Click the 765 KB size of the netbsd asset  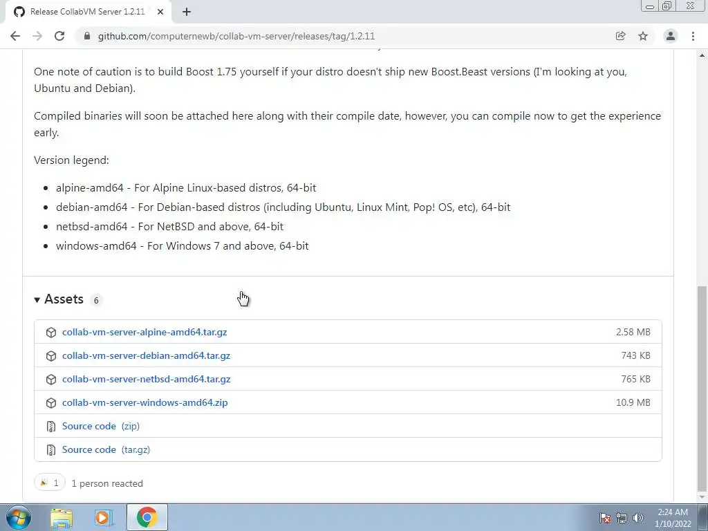[636, 379]
